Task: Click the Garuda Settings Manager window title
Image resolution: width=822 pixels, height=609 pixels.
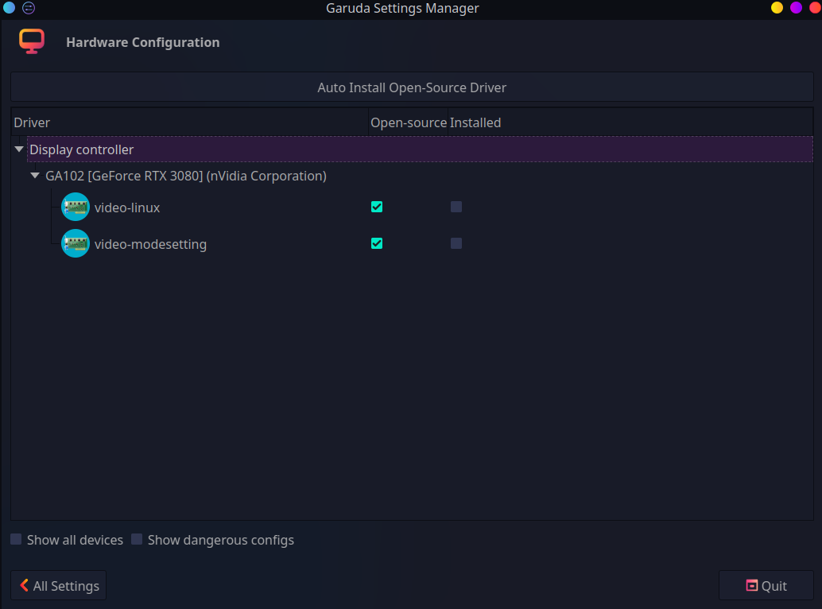Action: tap(402, 9)
